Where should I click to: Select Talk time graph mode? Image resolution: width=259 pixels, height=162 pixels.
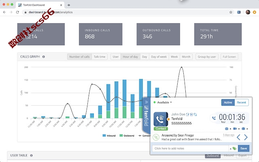point(100,57)
